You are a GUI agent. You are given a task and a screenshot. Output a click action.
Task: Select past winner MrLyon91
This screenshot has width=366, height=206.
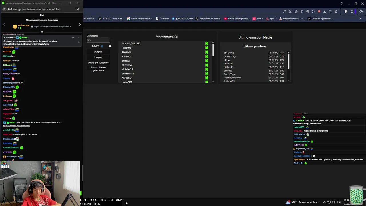229,53
